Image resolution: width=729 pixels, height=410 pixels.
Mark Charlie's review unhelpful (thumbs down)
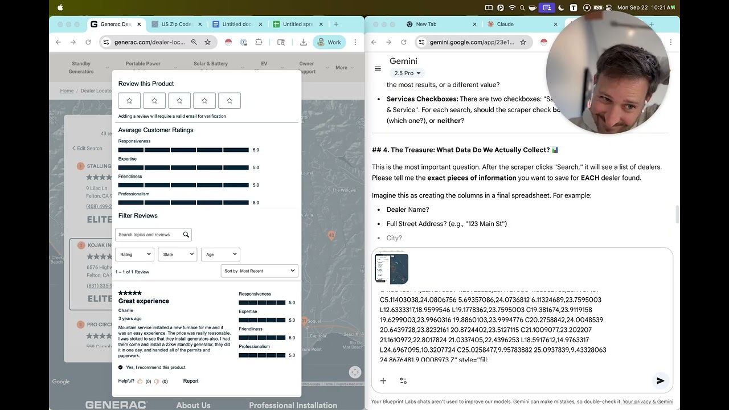tap(157, 381)
